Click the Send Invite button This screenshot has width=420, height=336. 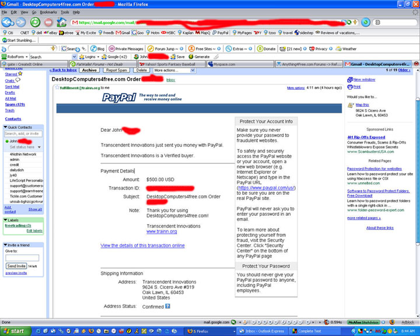[16, 266]
